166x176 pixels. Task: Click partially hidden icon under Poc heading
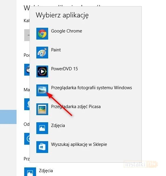tap(27, 70)
